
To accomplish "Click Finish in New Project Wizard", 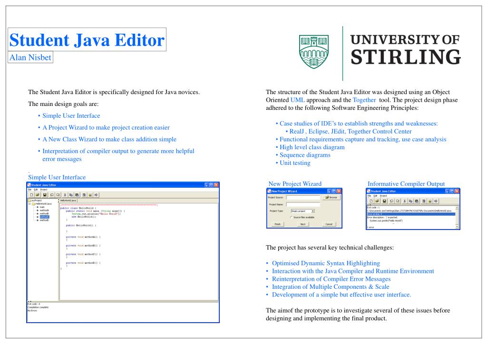I will pyautogui.click(x=278, y=224).
